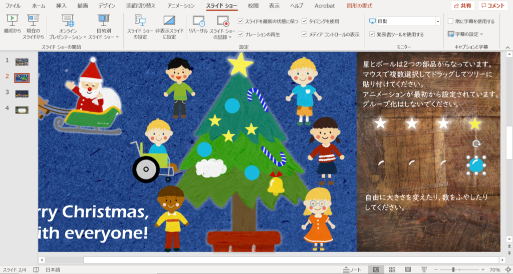Switch to the 画面切り替え tab

click(141, 5)
